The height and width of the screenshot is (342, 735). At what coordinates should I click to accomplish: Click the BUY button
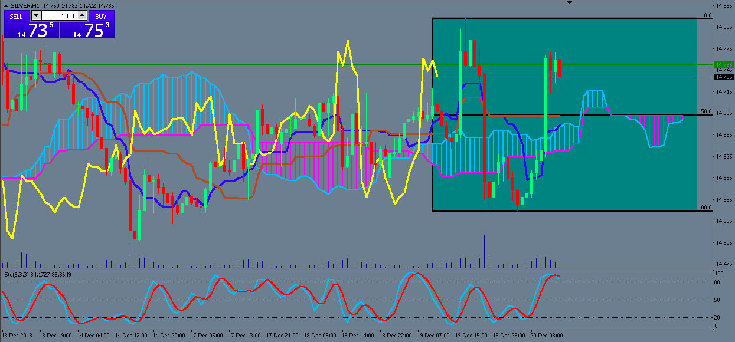click(100, 17)
